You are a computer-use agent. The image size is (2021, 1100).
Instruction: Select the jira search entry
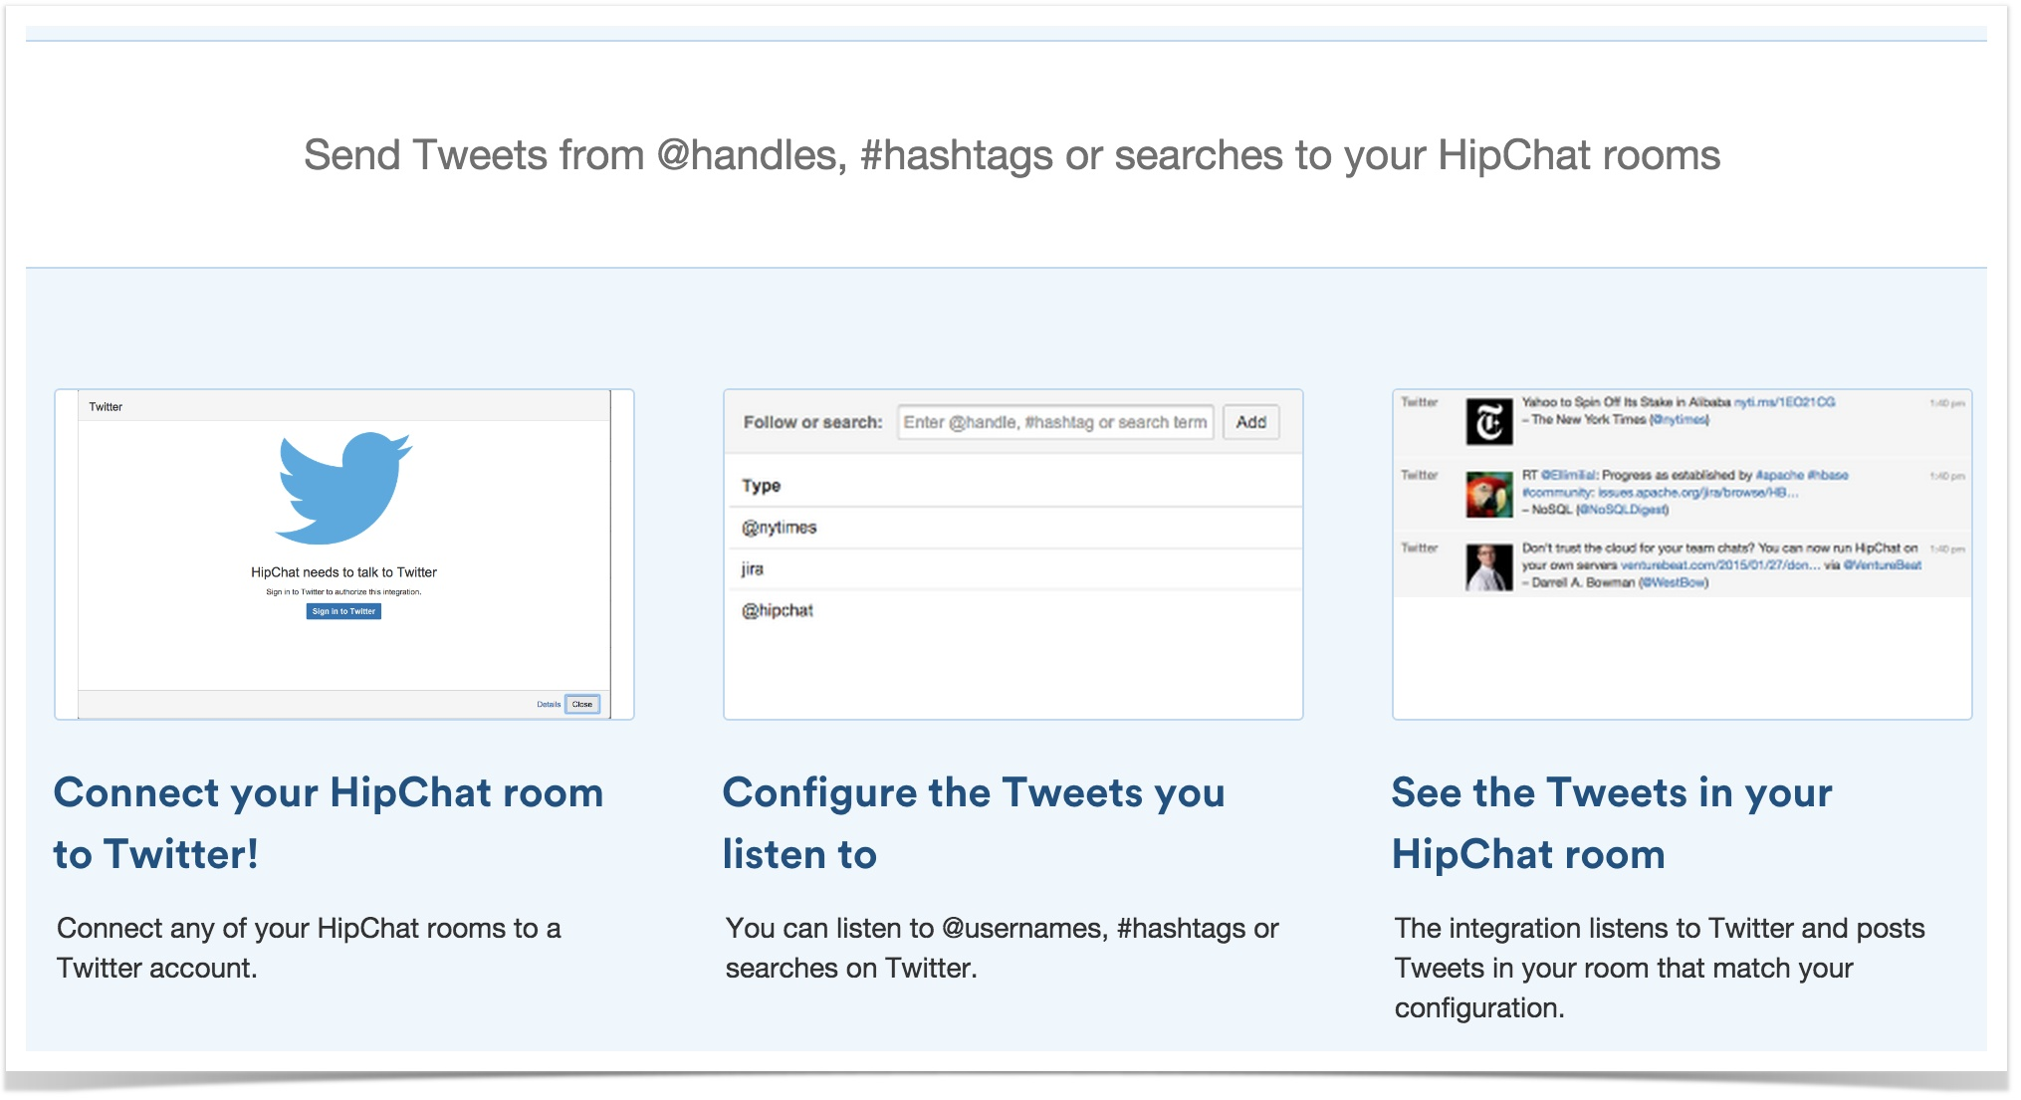click(x=753, y=569)
